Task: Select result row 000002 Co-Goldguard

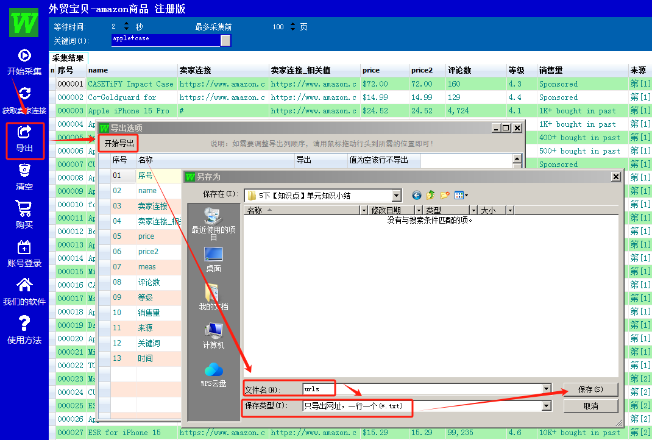Action: 350,98
